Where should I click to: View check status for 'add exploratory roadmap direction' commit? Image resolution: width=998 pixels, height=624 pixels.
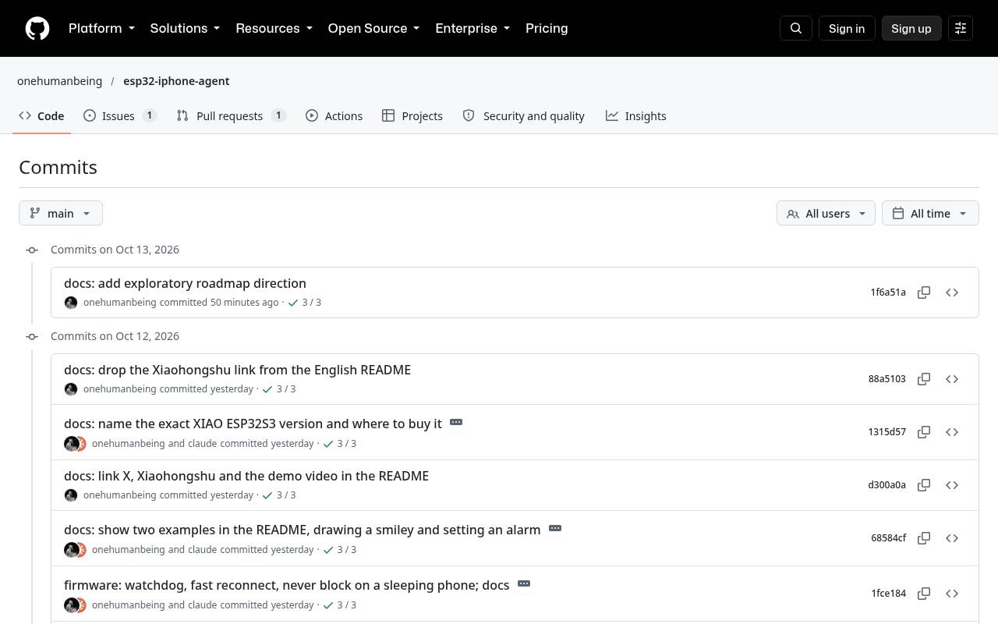[x=304, y=303]
